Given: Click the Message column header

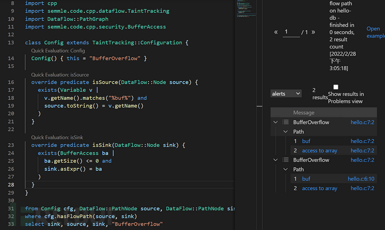Looking at the screenshot, I should [x=304, y=112].
